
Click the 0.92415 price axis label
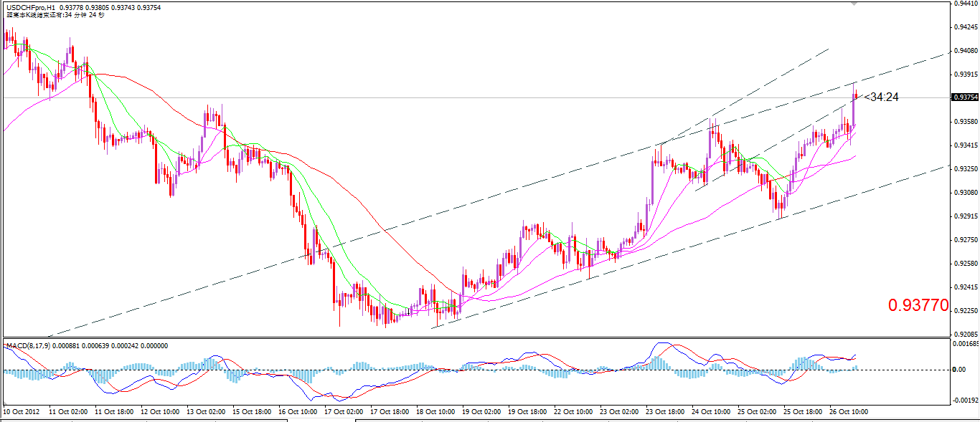(965, 287)
